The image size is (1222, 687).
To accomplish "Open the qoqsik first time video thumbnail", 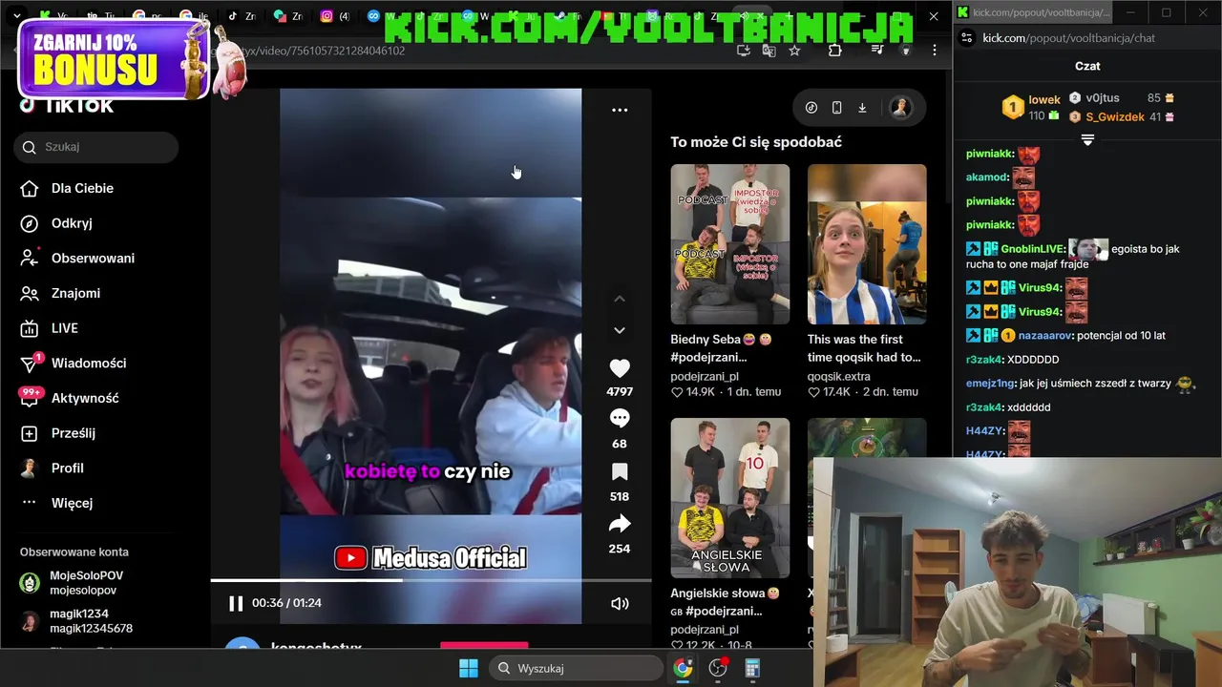I will 867,244.
